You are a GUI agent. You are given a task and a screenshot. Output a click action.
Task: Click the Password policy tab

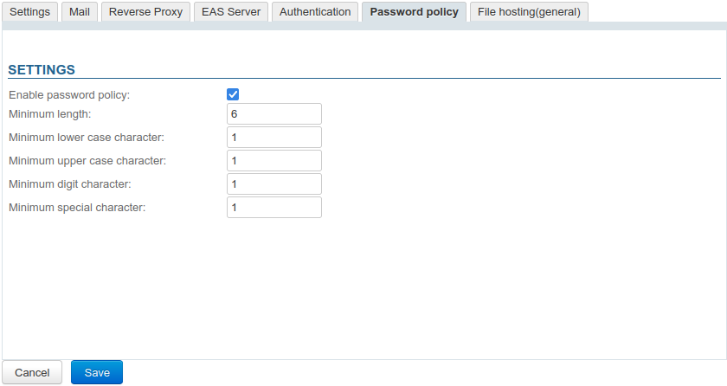pyautogui.click(x=414, y=12)
